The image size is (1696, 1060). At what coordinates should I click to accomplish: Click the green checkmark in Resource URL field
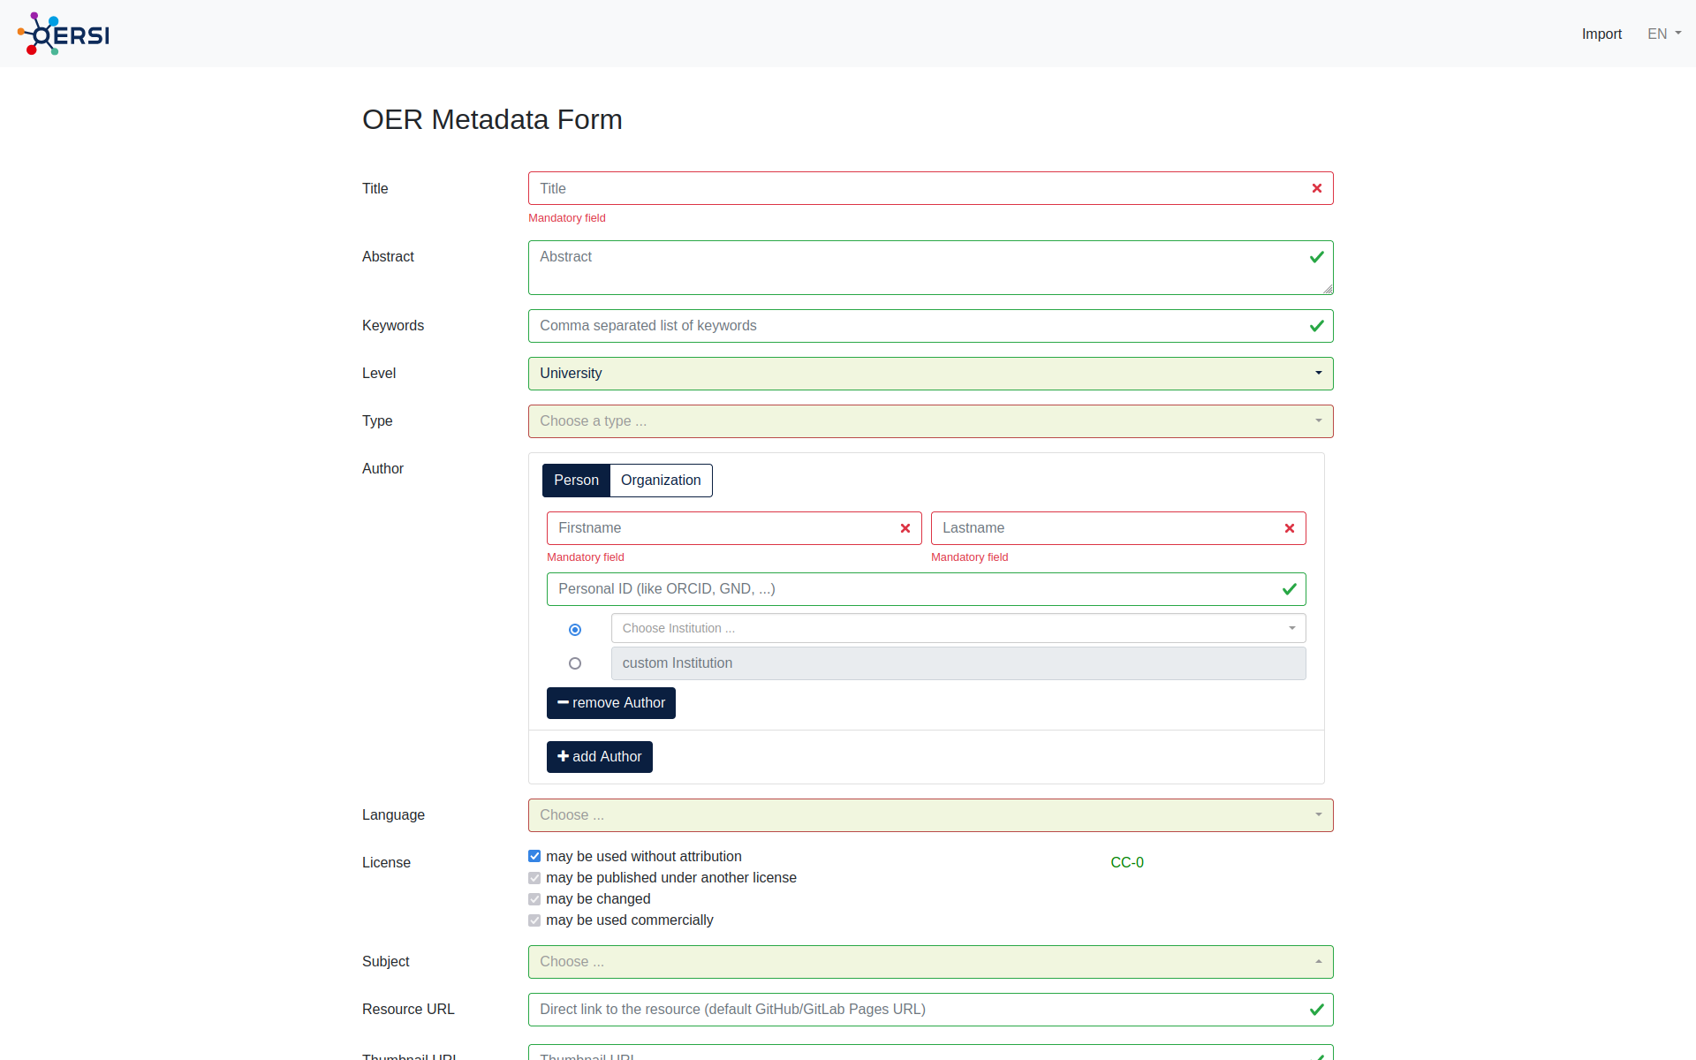click(1316, 1010)
